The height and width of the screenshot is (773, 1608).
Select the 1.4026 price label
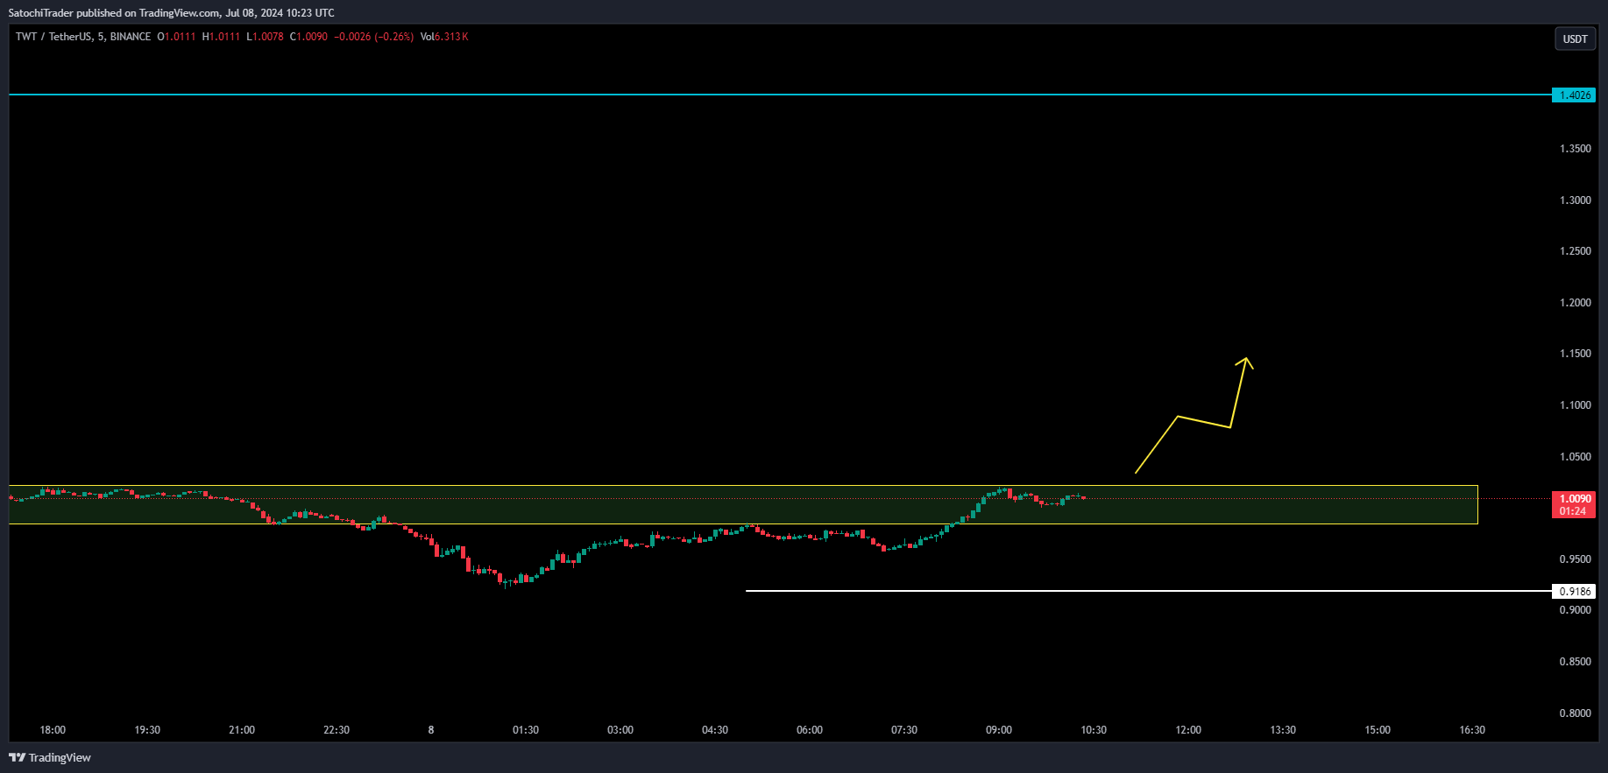coord(1574,95)
